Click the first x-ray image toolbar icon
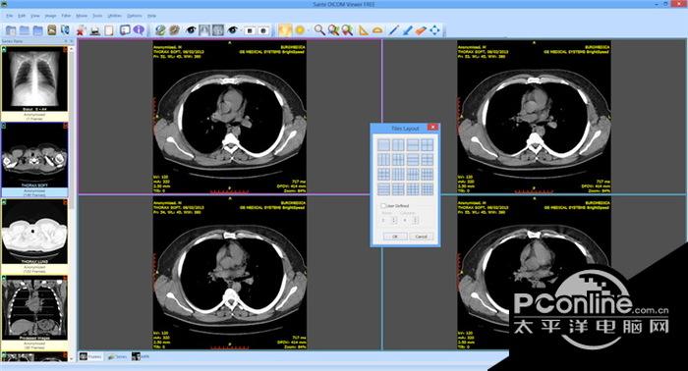Image resolution: width=688 pixels, height=371 pixels. point(204,30)
